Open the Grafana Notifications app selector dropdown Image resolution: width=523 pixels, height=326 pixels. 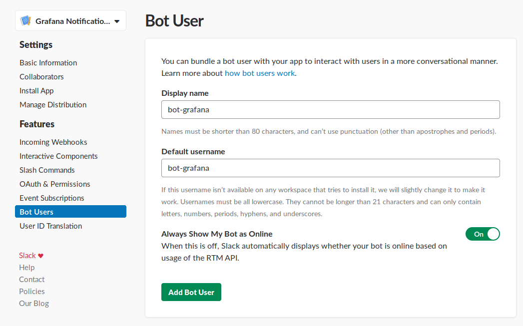[71, 20]
